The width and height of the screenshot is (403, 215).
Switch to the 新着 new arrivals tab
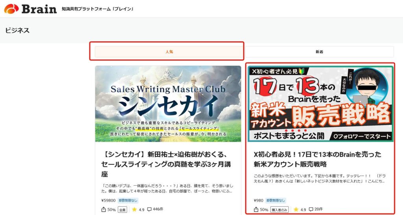click(319, 51)
